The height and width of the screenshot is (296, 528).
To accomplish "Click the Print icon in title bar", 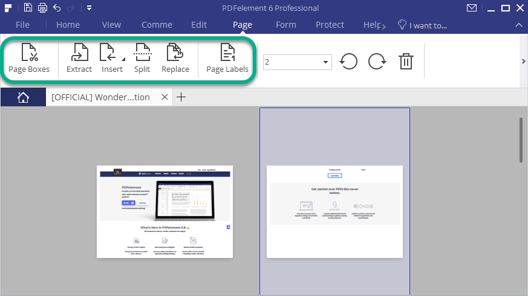I will (42, 7).
